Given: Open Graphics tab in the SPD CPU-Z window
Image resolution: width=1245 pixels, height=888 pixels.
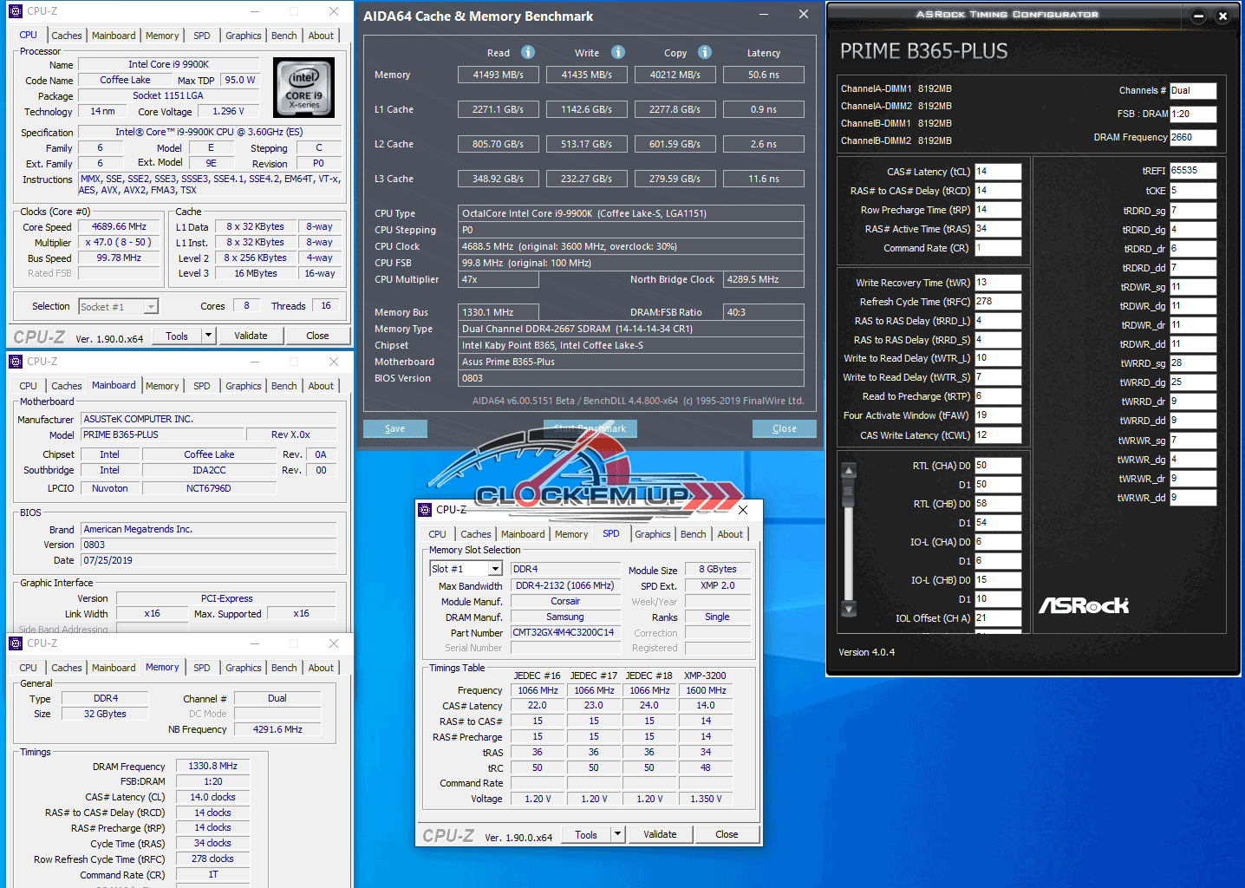Looking at the screenshot, I should tap(652, 534).
